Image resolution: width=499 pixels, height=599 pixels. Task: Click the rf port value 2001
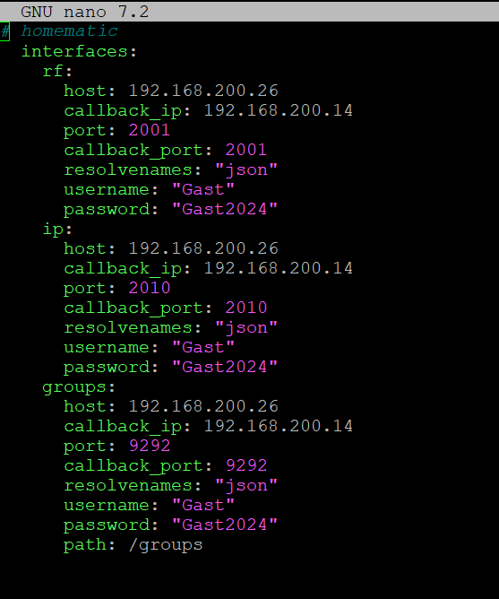pos(150,130)
